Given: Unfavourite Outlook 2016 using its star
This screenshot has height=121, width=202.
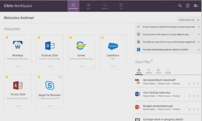Looking at the screenshot, I should click(x=39, y=37).
